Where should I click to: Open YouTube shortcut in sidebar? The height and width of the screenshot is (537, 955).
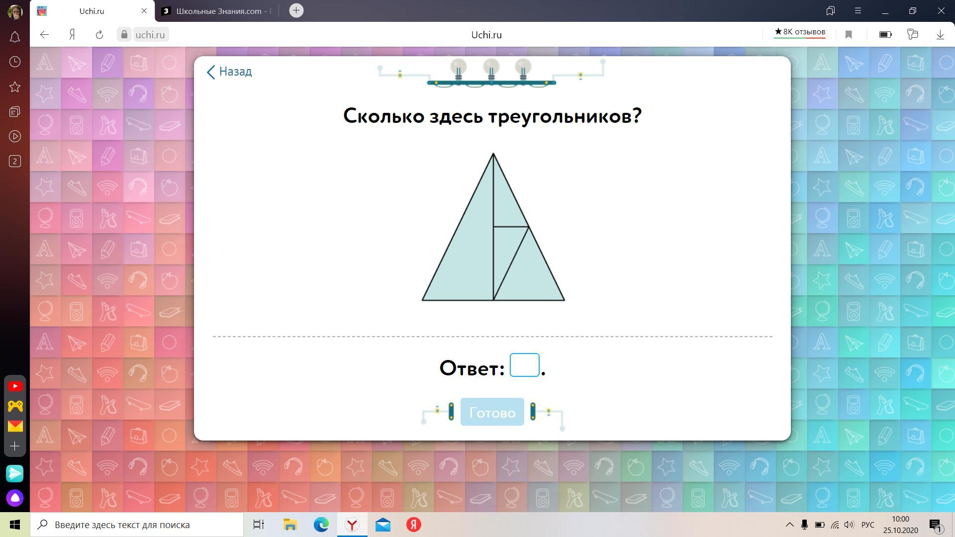(15, 386)
